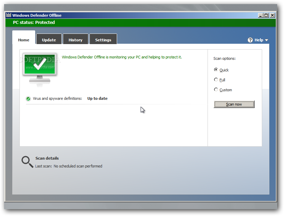Click the 'Windows Defender Offline' title text
284x216 pixels.
pyautogui.click(x=37, y=15)
